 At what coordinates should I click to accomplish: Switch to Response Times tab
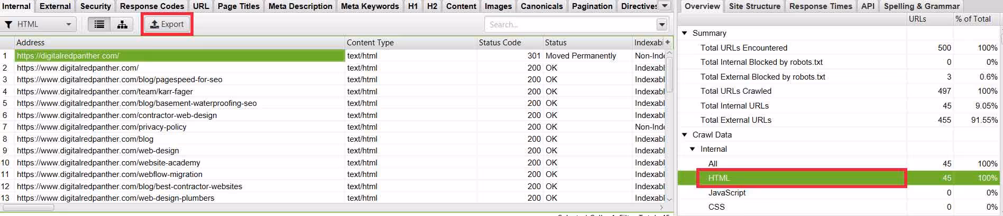pos(821,6)
